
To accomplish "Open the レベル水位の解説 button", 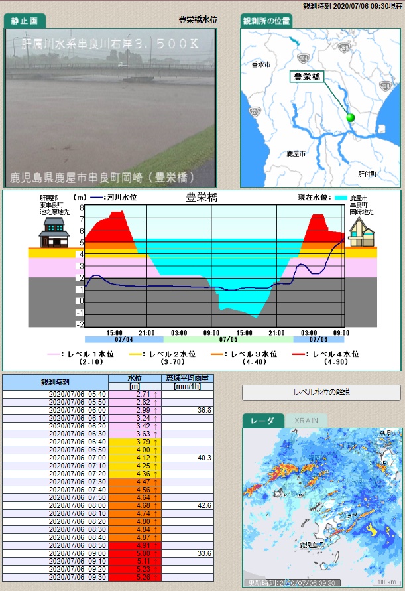I will [x=321, y=392].
